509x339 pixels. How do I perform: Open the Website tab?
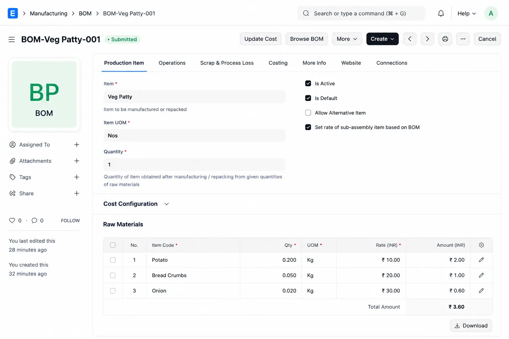351,63
